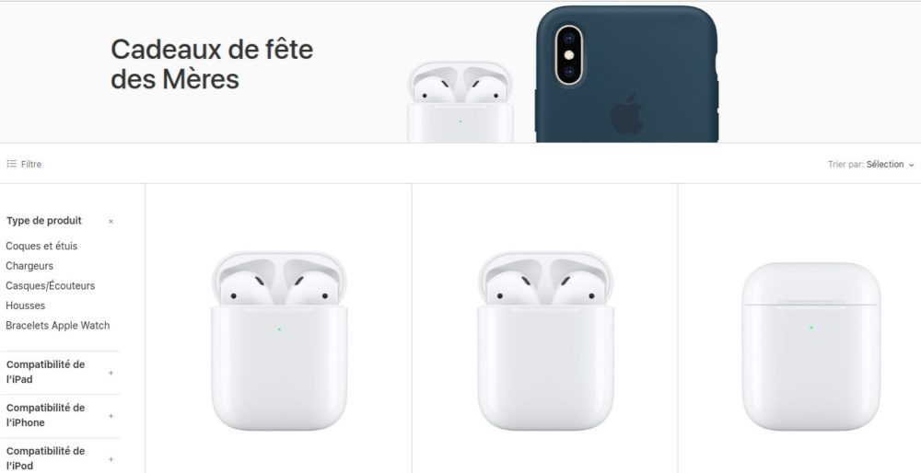Filter by Chargeurs

(29, 266)
